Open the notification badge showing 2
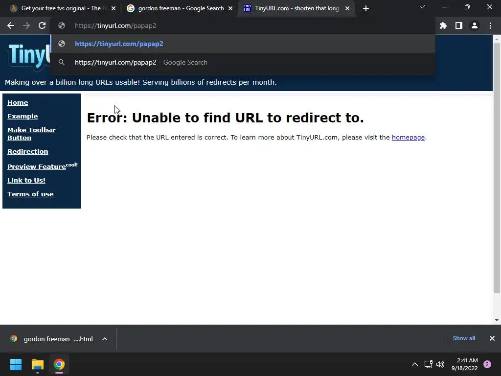 (x=487, y=364)
